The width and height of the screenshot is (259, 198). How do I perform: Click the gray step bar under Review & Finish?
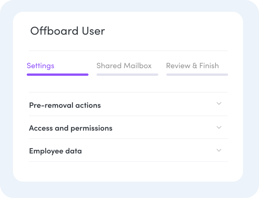(197, 75)
